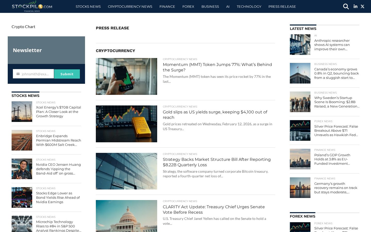Click Capitol building image
This screenshot has height=232, width=371.
click(127, 216)
